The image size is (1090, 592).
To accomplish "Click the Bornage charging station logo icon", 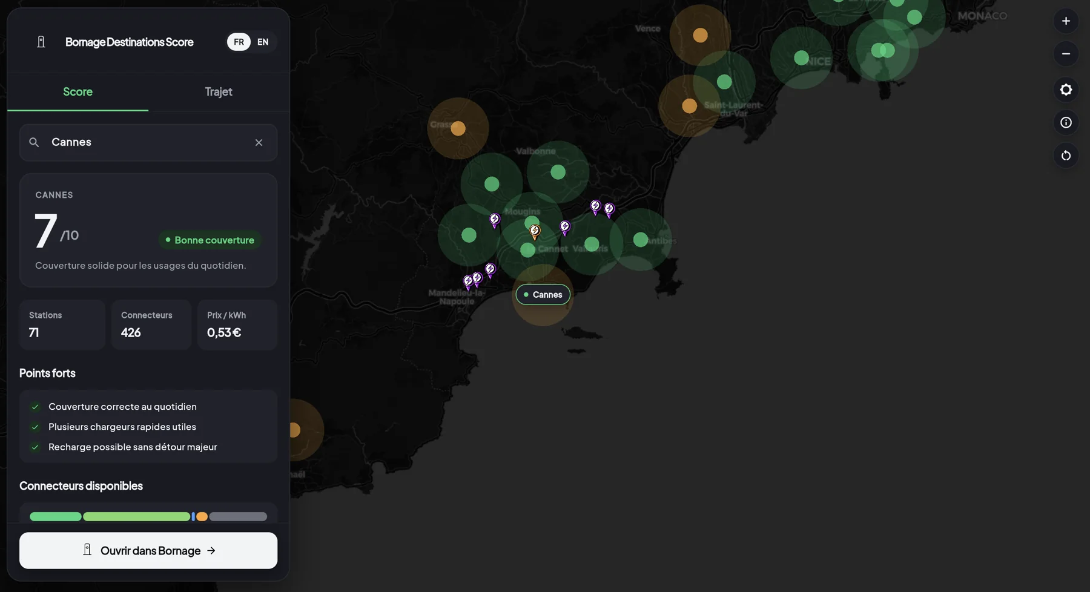I will point(41,42).
